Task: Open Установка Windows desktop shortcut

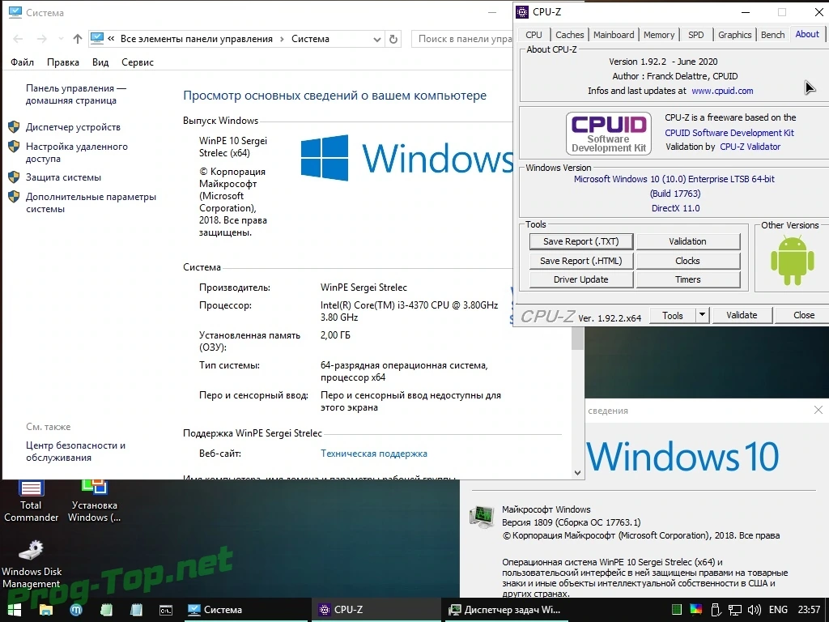Action: (94, 501)
